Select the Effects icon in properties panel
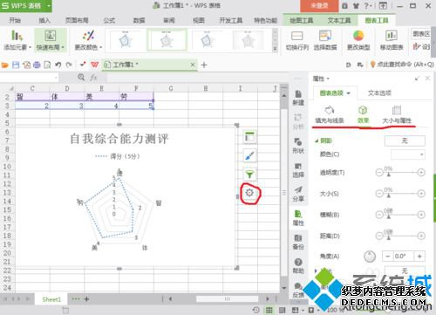Image resolution: width=436 pixels, height=315 pixels. 363,111
